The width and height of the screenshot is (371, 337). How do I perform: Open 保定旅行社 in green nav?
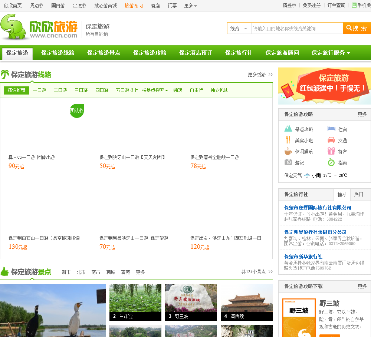click(x=239, y=53)
